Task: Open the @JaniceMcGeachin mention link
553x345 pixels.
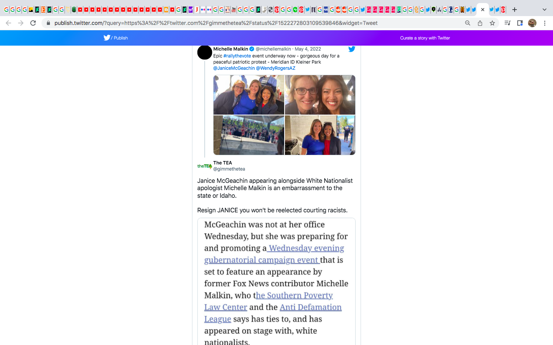Action: [x=234, y=68]
